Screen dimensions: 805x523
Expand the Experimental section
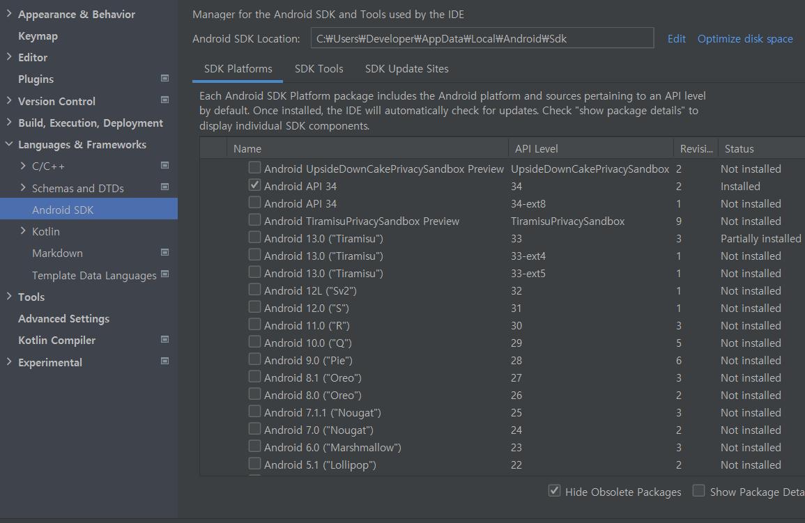tap(9, 361)
